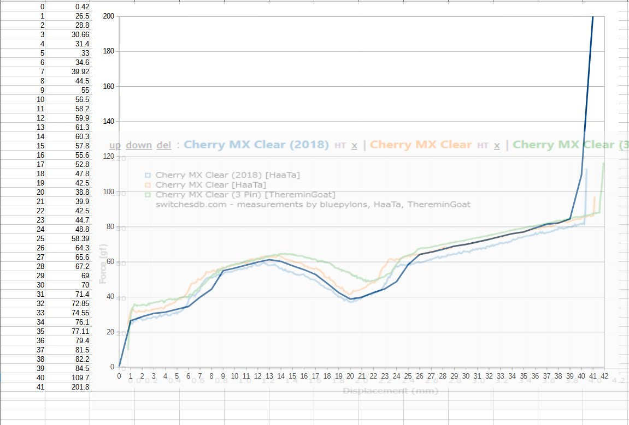The height and width of the screenshot is (425, 629).
Task: Select the cell with value 38.8
Action: tap(68, 192)
